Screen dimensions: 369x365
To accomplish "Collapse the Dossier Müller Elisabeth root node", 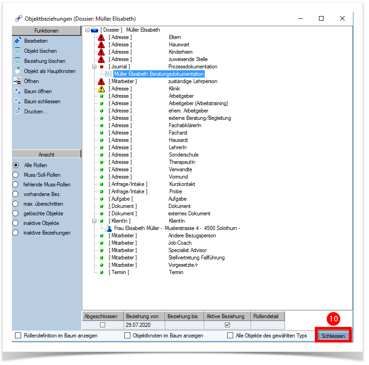I will (x=87, y=30).
